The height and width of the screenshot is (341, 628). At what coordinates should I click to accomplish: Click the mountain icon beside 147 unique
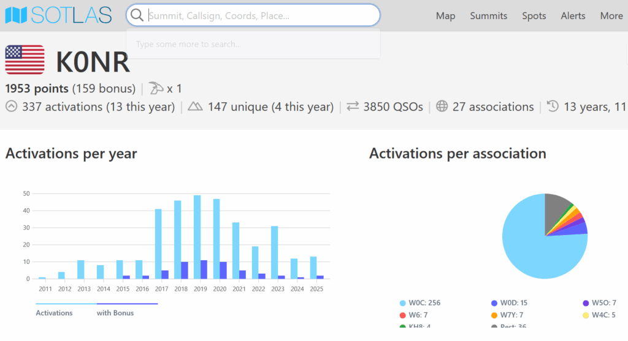click(195, 107)
